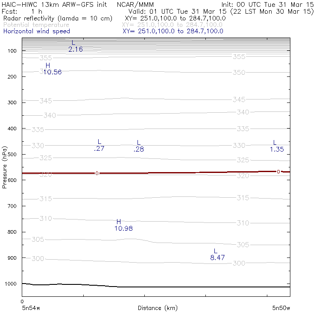Viewport: 316px width, 316px height.
Task: Select the right-side 315 contour label
Action: click(x=243, y=198)
